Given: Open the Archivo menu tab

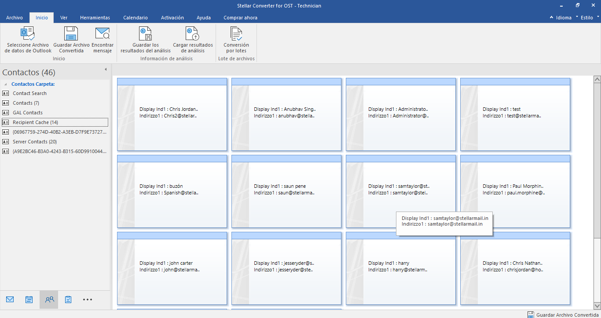Looking at the screenshot, I should (15, 18).
